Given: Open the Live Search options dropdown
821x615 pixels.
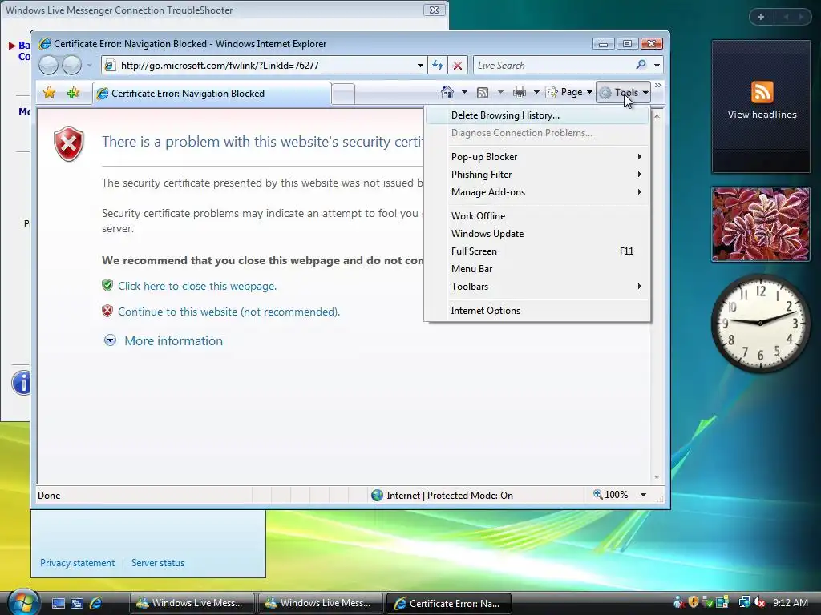Looking at the screenshot, I should 657,66.
